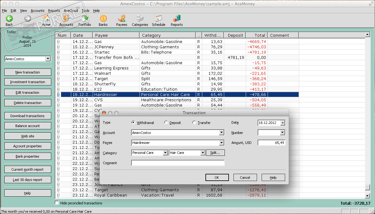Click Amount, USD field showing 65,49
The width and height of the screenshot is (375, 214).
point(271,143)
